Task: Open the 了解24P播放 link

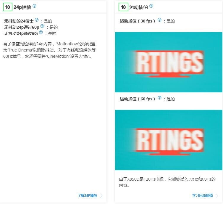Action: [x=87, y=196]
